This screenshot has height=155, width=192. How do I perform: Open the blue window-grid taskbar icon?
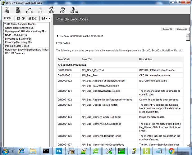pos(59,151)
